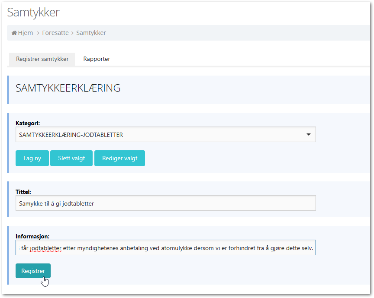Click the SAMTYKKEERKLÆRING heading

68,88
